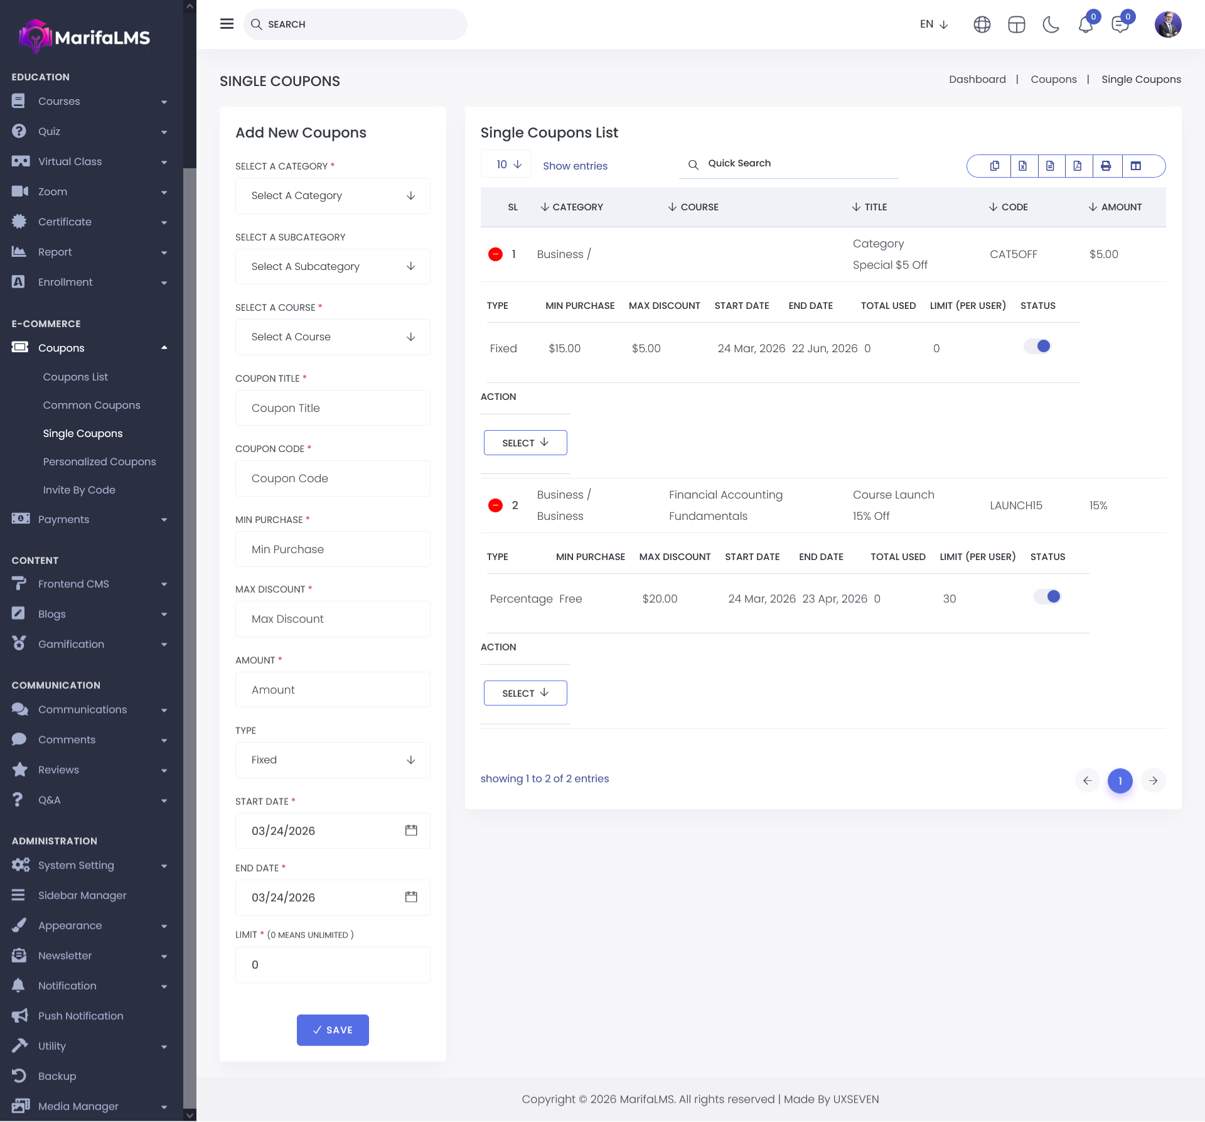1205x1122 pixels.
Task: Click hamburger menu to collapse sidebar
Action: click(x=227, y=24)
